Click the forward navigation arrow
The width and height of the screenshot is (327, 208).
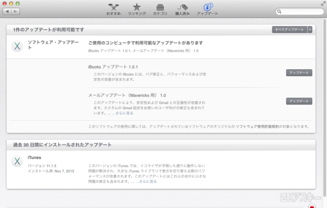tap(16, 11)
